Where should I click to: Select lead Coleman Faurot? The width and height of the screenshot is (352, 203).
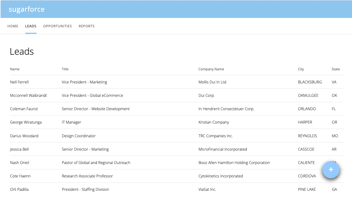[x=24, y=109]
